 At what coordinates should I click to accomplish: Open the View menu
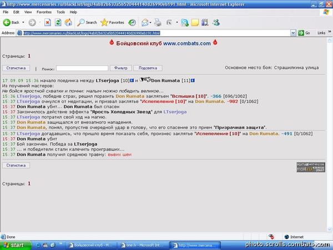[x=28, y=12]
